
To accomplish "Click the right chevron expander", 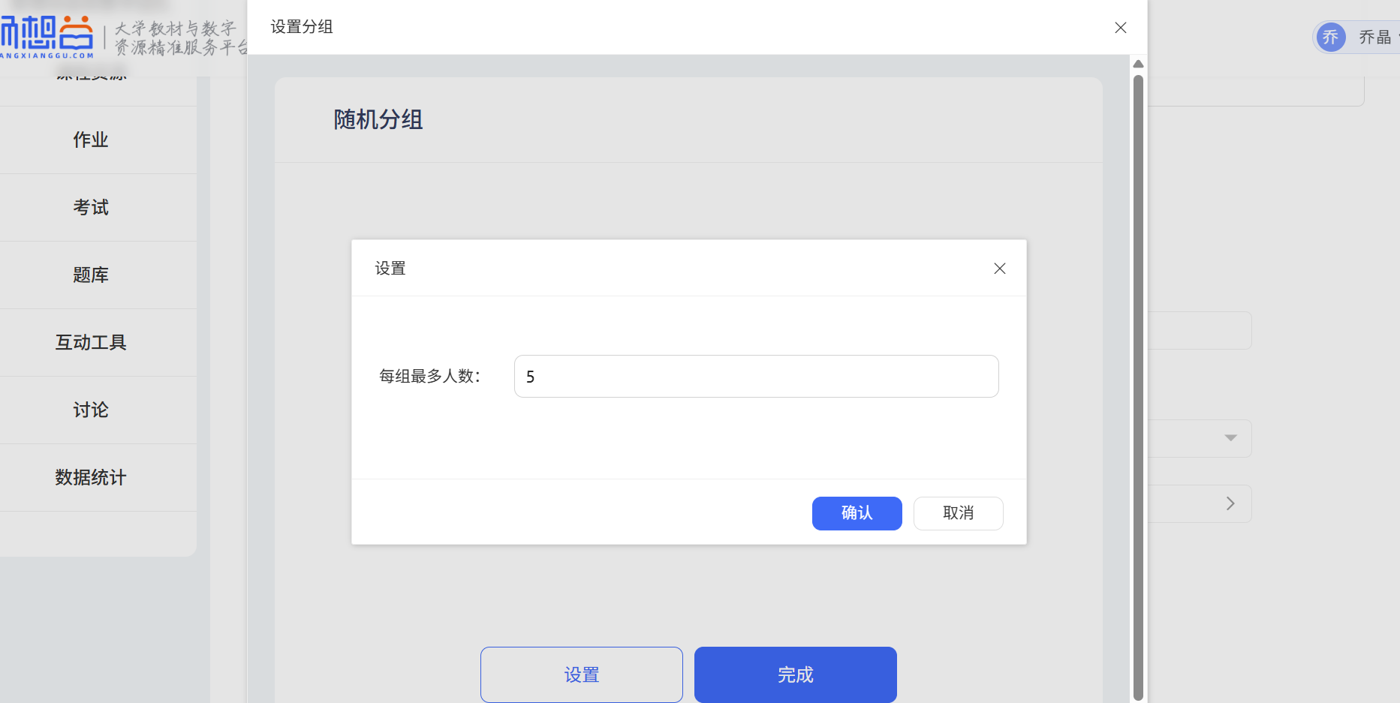I will 1230,503.
